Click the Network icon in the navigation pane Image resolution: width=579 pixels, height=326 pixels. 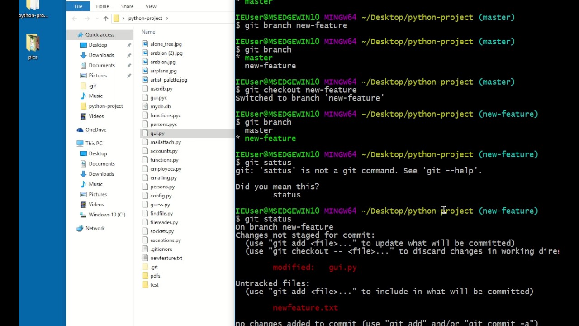tap(80, 228)
